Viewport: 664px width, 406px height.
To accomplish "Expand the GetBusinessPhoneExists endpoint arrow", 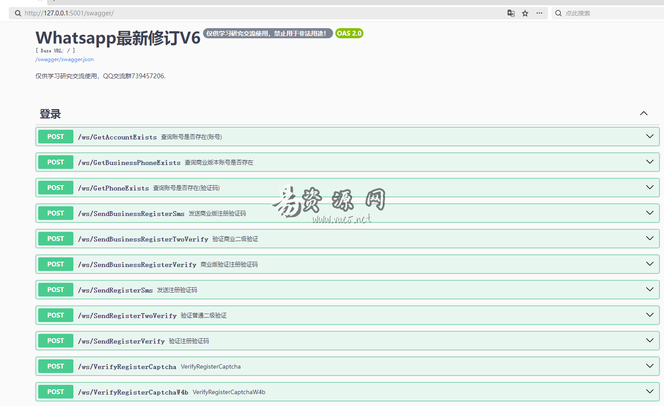I will 650,162.
